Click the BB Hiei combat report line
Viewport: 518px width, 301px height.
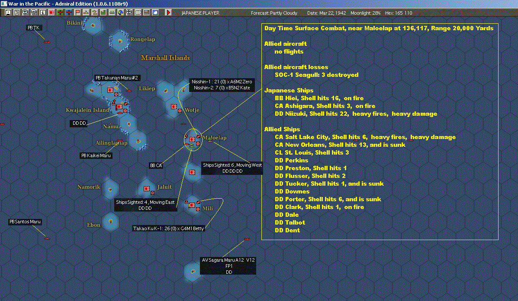[x=319, y=98]
